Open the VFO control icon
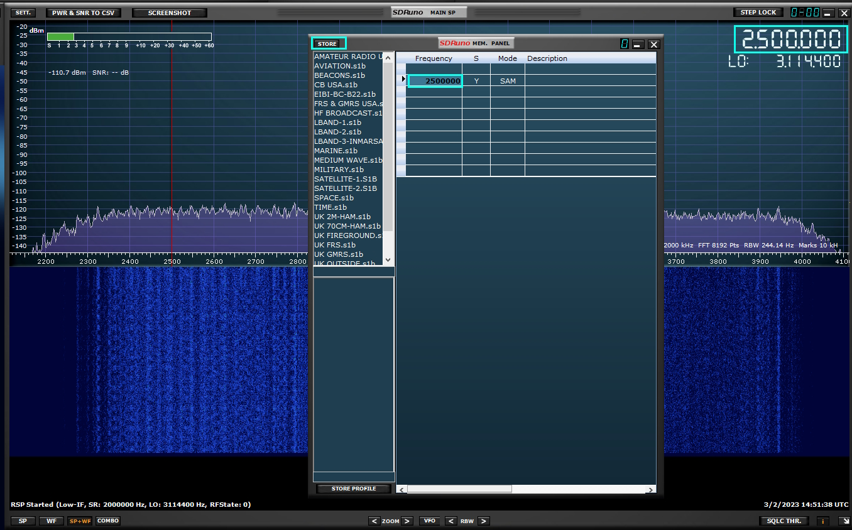Image resolution: width=852 pixels, height=530 pixels. (430, 521)
